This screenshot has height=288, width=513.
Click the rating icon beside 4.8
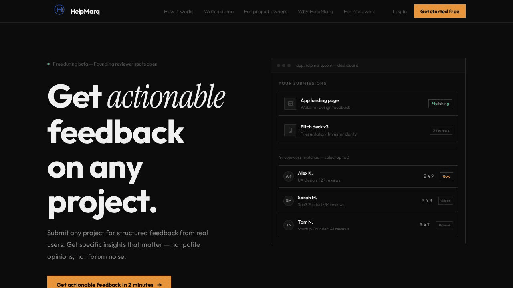pyautogui.click(x=423, y=200)
